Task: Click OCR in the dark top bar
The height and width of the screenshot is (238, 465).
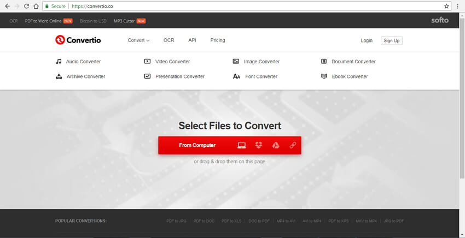Action: pos(14,21)
